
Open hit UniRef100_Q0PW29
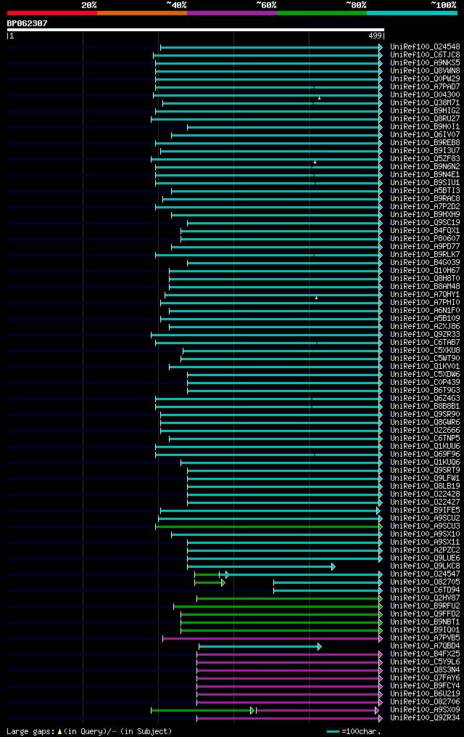pyautogui.click(x=425, y=78)
